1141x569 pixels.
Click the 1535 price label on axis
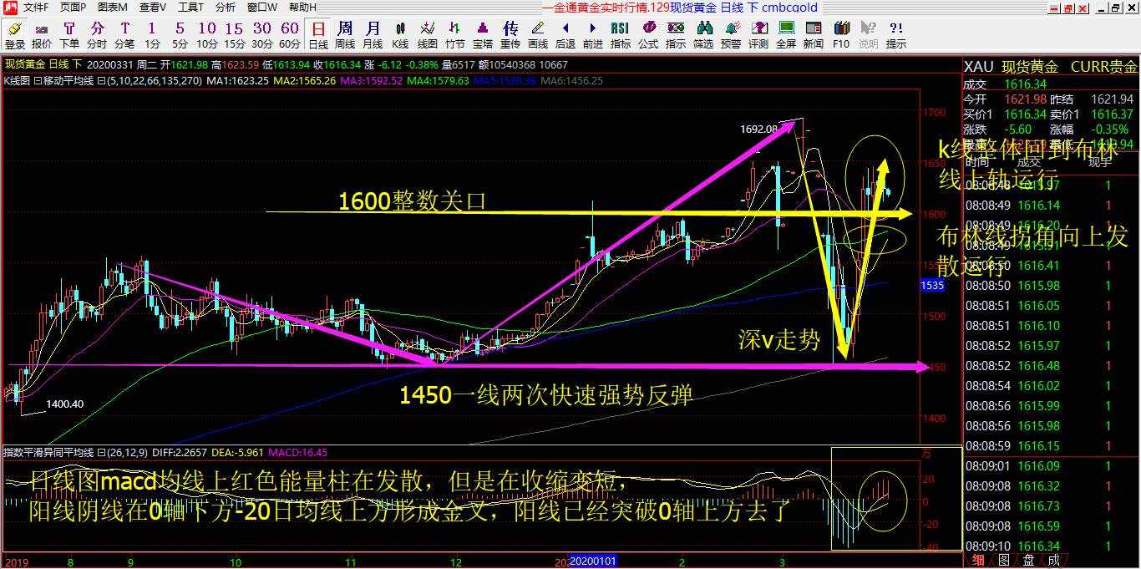(932, 286)
